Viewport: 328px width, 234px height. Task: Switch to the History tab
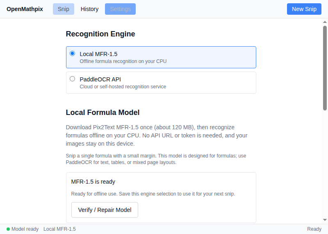tap(89, 9)
